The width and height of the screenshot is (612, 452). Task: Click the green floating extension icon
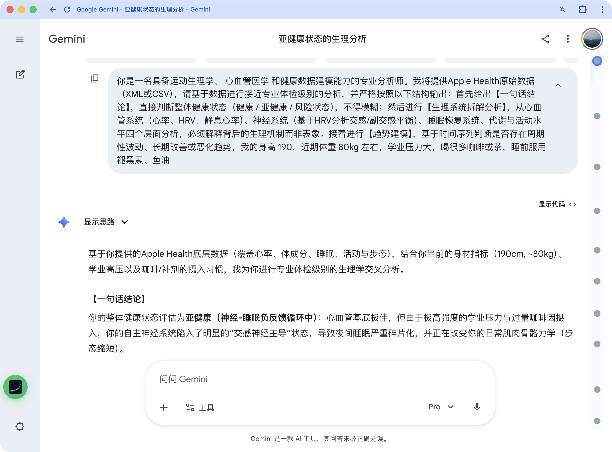click(x=15, y=387)
